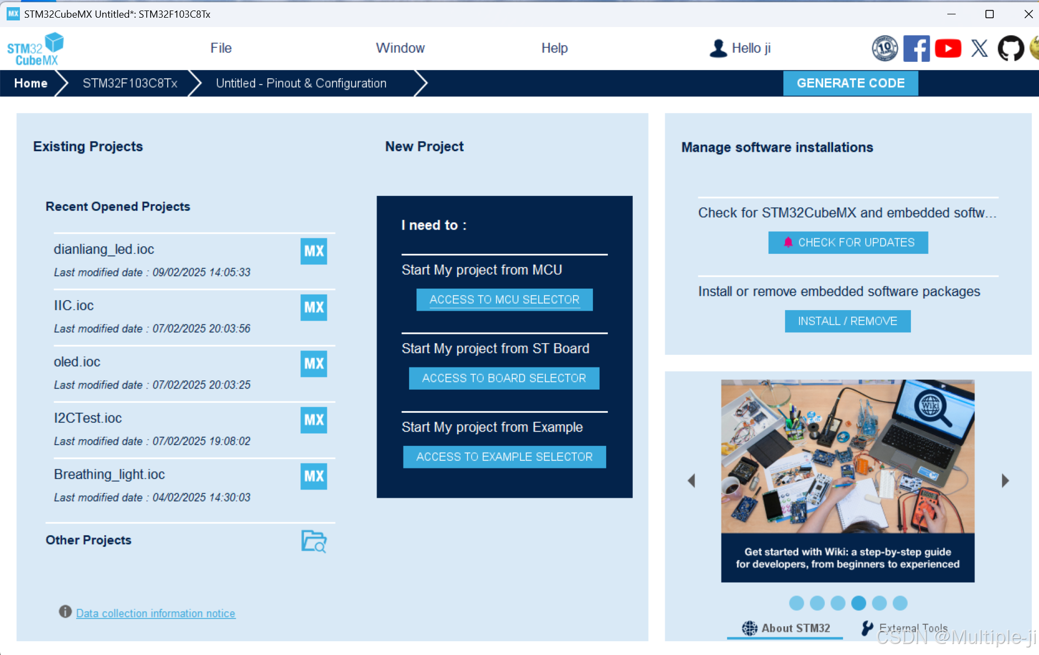
Task: Click the MX icon for dianliang_led.ioc
Action: click(x=314, y=251)
